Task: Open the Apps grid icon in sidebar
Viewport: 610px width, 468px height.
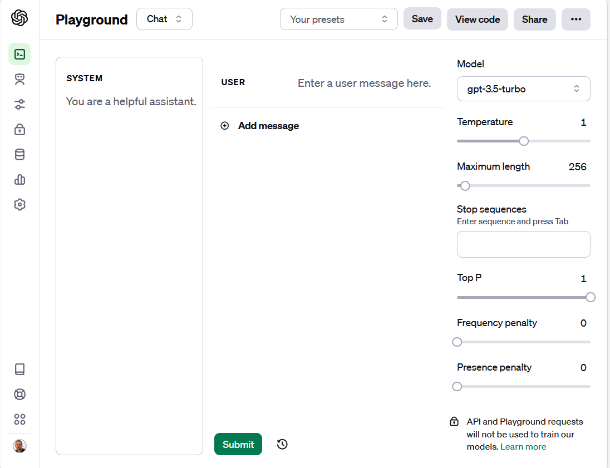Action: coord(19,420)
